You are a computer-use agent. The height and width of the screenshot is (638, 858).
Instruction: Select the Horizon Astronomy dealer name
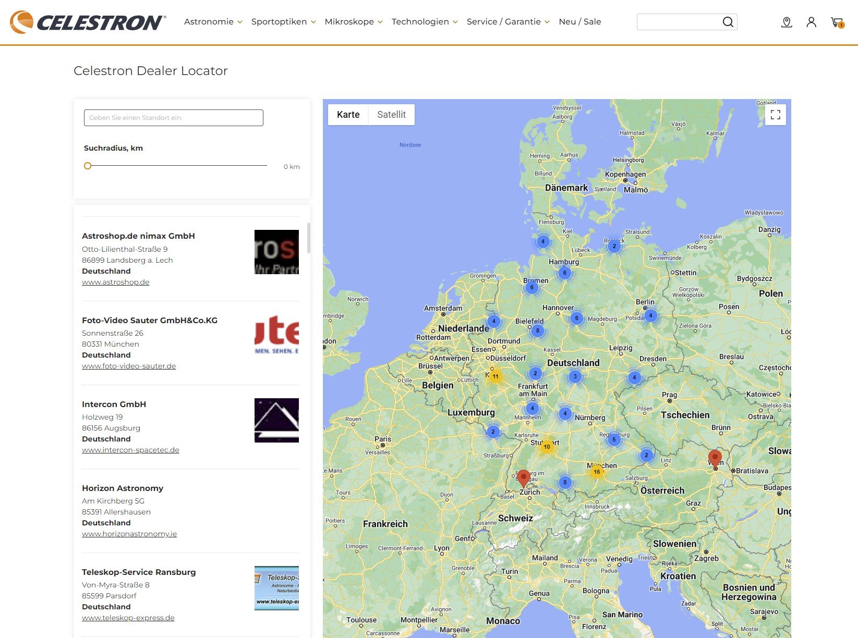click(123, 488)
